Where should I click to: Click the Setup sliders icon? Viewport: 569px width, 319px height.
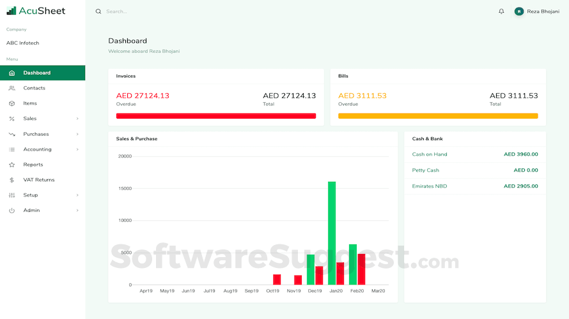pyautogui.click(x=12, y=195)
